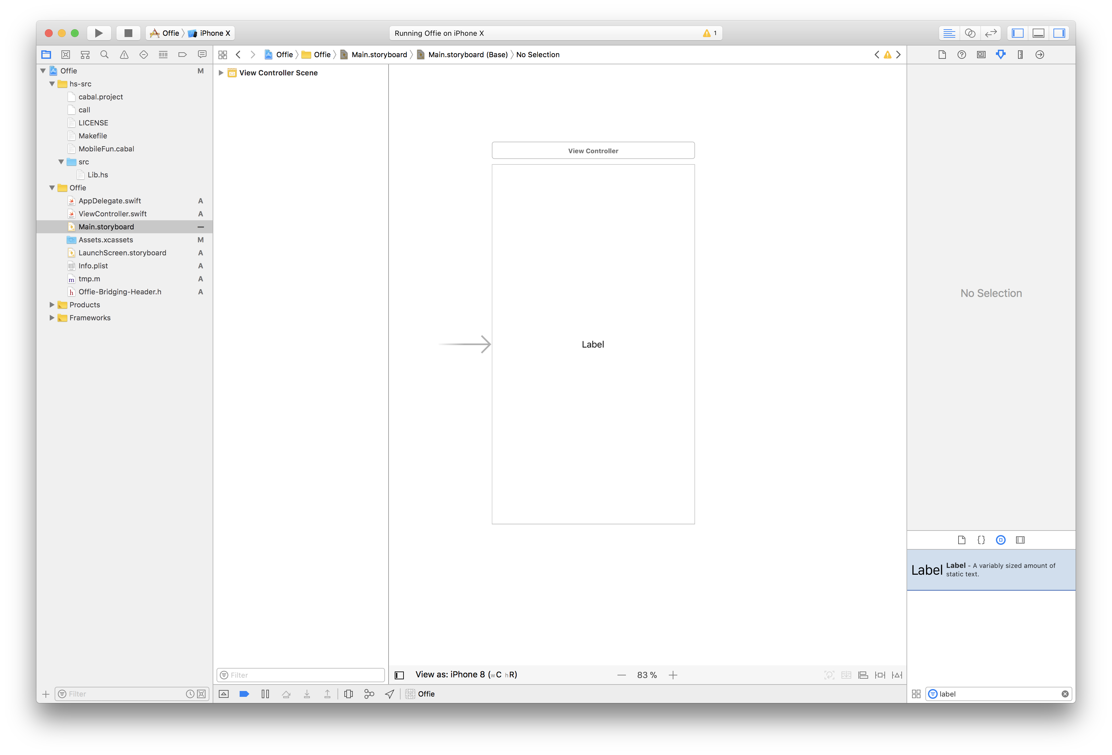1112x755 pixels.
Task: Open the Assistant editor
Action: pos(970,33)
